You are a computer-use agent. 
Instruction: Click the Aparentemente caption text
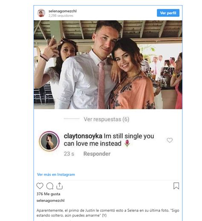108,213
